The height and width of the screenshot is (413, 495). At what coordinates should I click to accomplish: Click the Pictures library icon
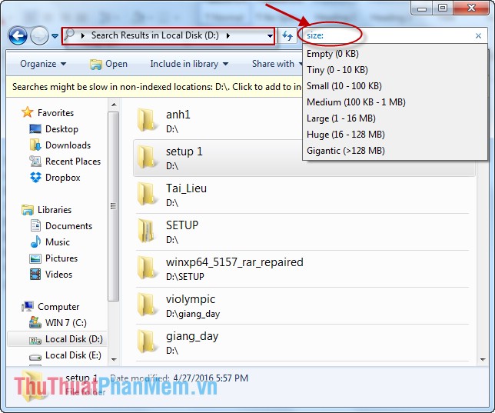click(35, 258)
